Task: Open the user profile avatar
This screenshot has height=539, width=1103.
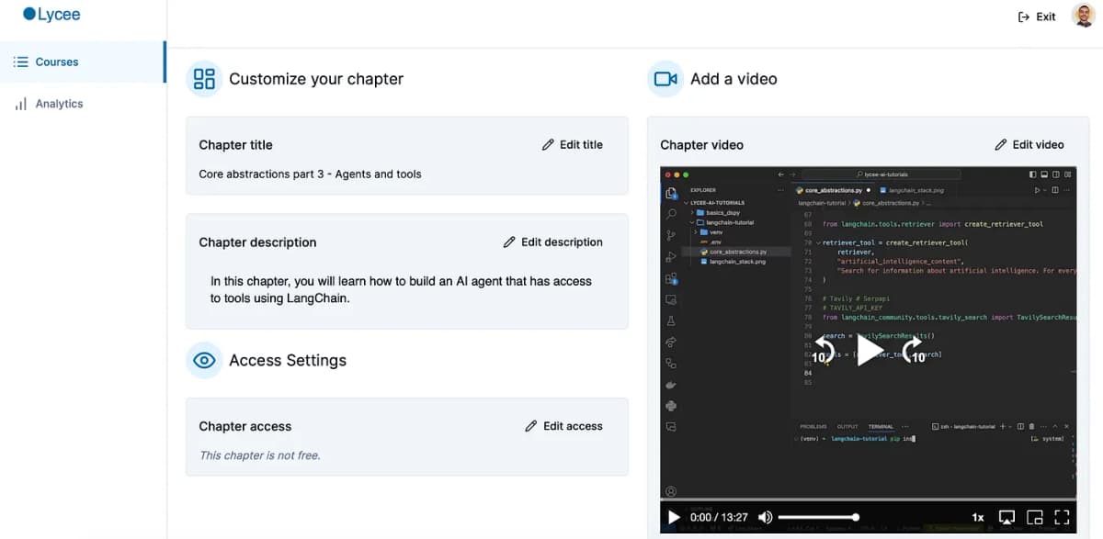Action: (1083, 16)
